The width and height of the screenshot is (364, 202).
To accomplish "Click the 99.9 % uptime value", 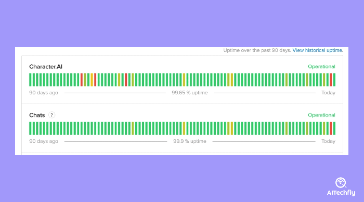I will (190, 141).
